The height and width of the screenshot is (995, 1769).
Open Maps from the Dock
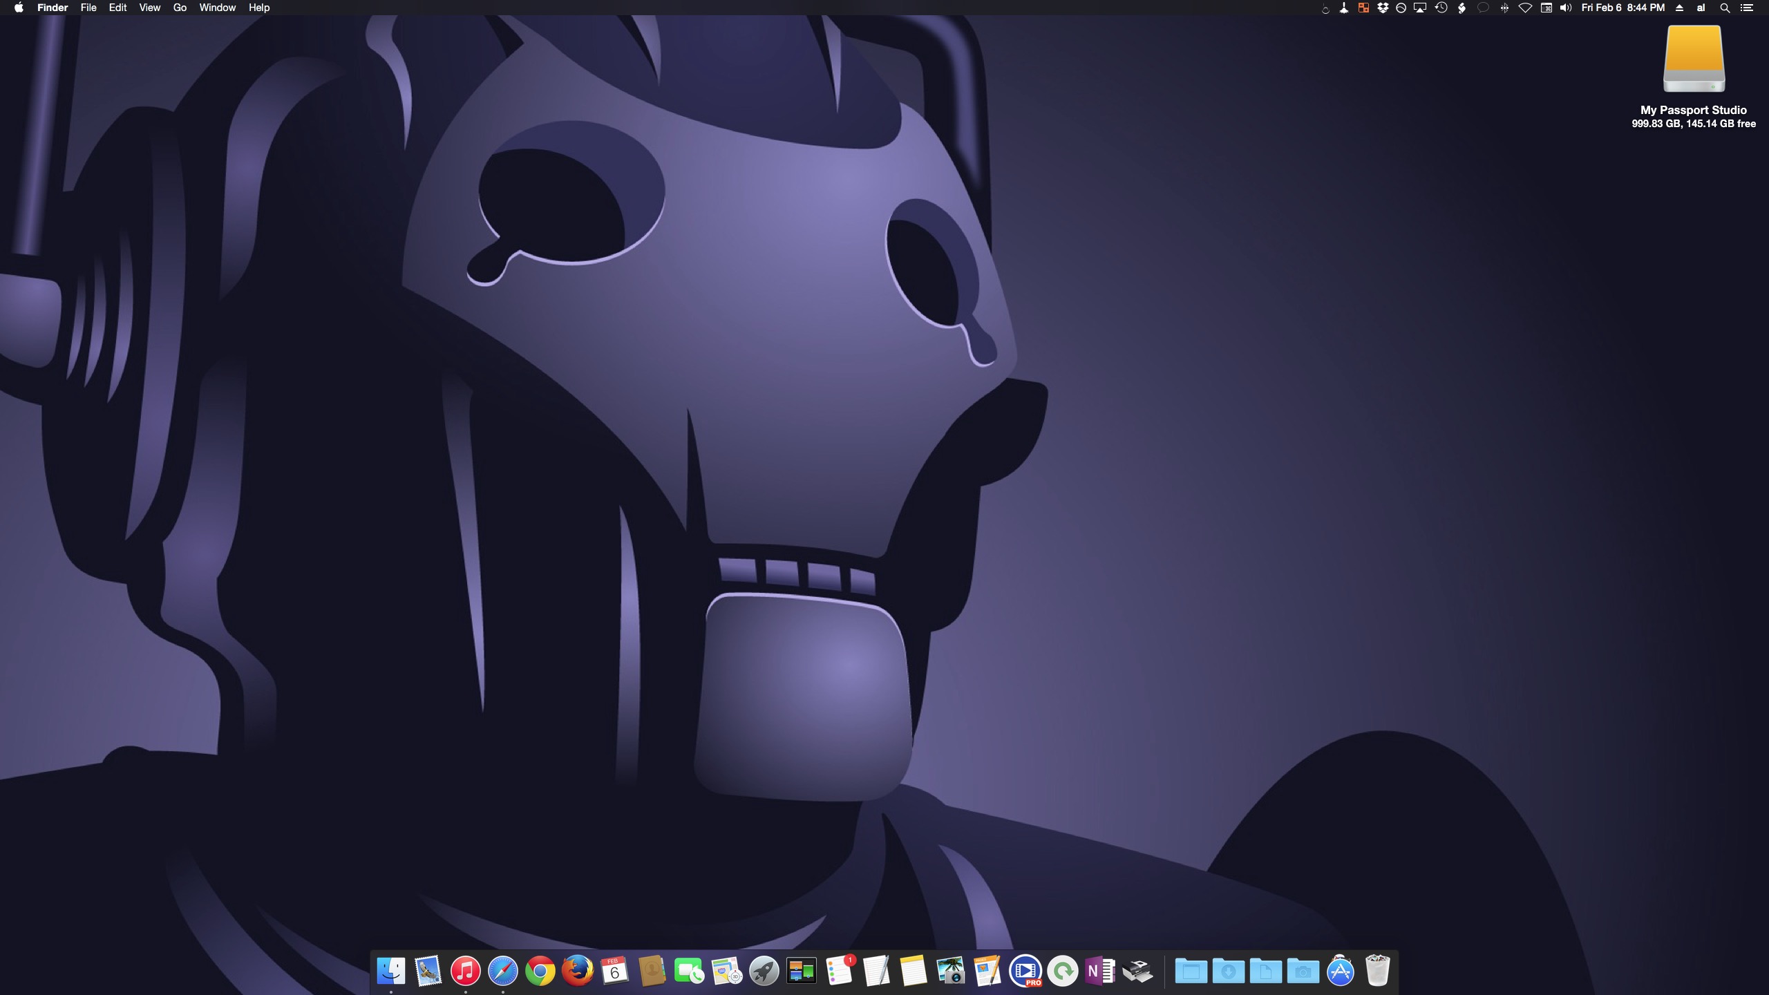tap(726, 971)
